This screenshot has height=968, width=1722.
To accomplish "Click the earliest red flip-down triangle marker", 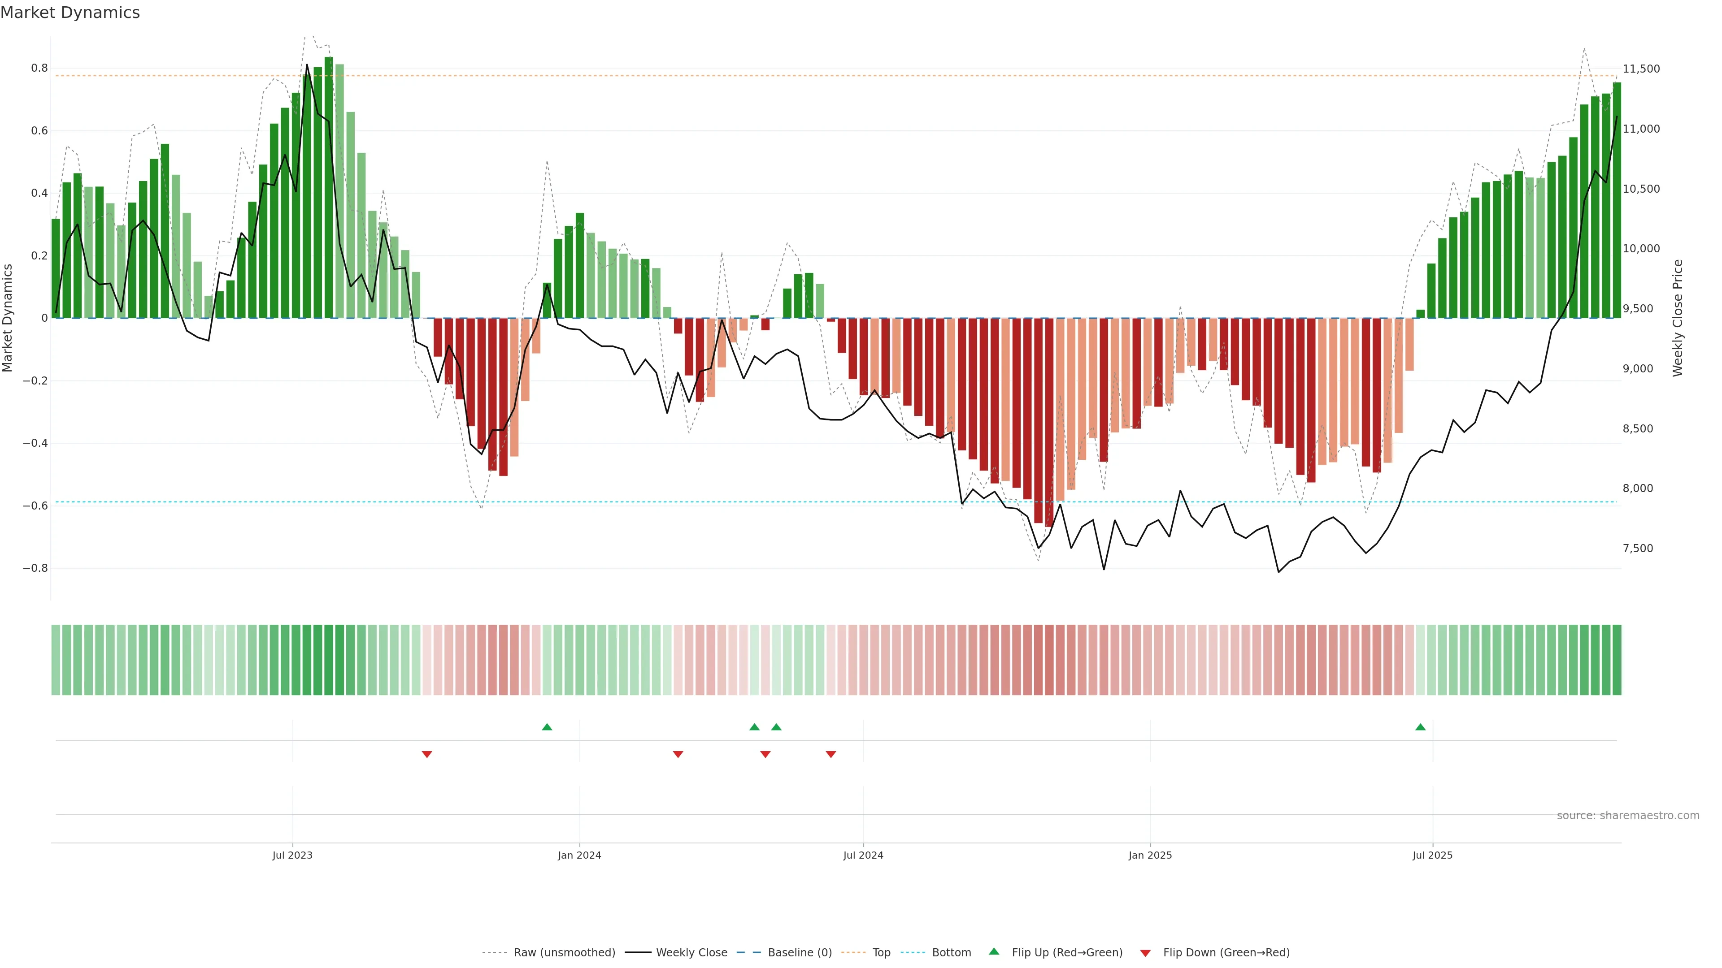I will 427,754.
